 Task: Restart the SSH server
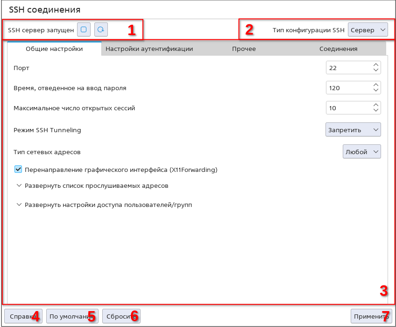click(x=101, y=29)
